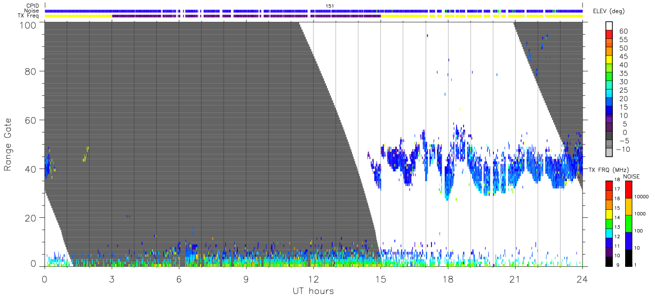The height and width of the screenshot is (302, 655).
Task: Pick the black segment of the TX FRQ colorbar
Action: tap(609, 260)
